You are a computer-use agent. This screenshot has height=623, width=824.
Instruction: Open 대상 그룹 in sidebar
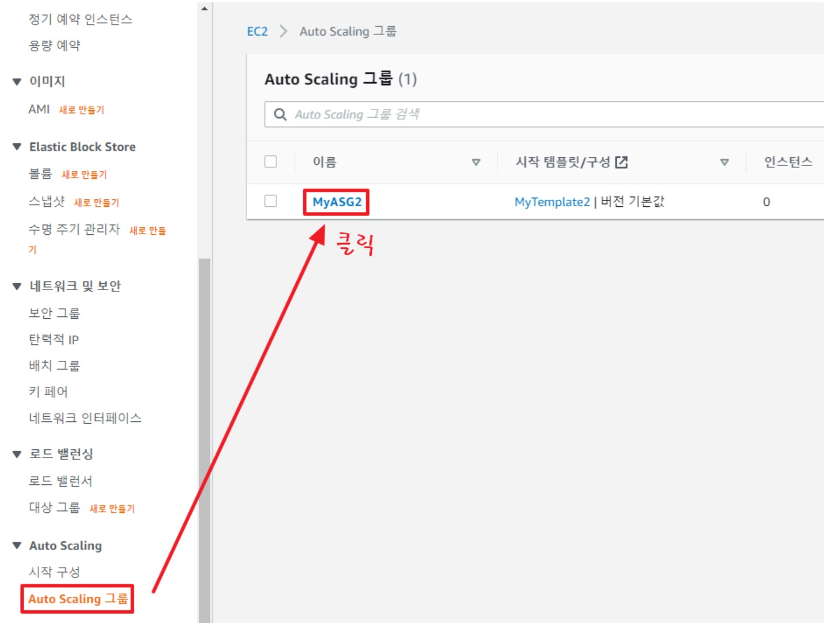[x=54, y=508]
